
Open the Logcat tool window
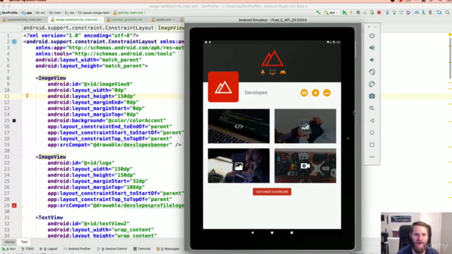tap(49, 249)
